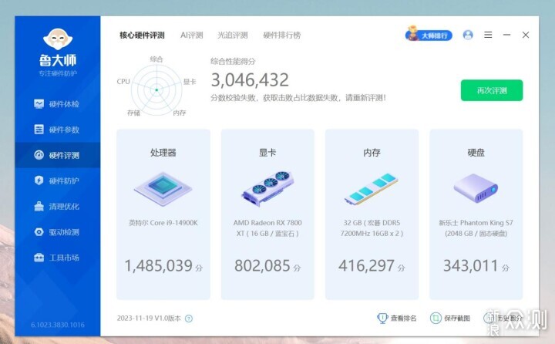Viewport: 555px width, 344px height.
Task: Click the 硬件参数 list icon
Action: tap(39, 130)
